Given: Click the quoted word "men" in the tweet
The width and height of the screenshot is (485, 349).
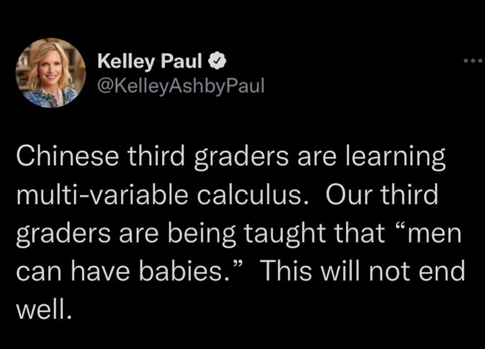Looking at the screenshot, I should (435, 234).
